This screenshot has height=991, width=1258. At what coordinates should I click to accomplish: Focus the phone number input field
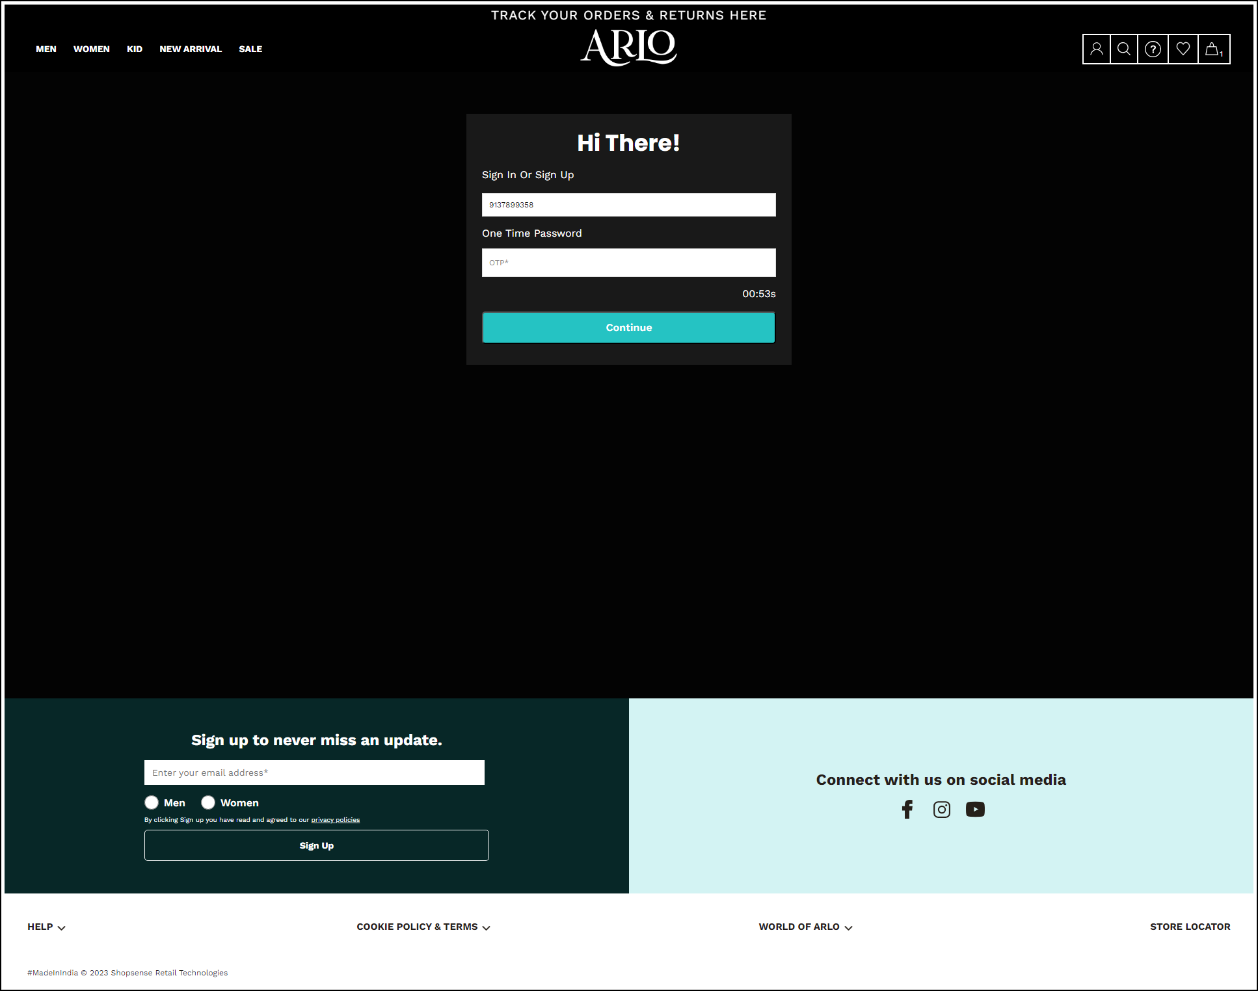tap(628, 205)
